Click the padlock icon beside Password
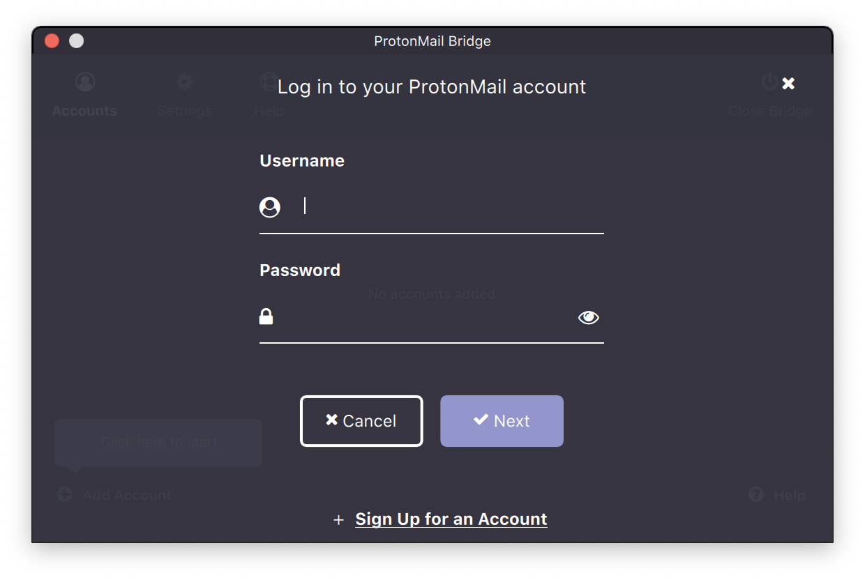The width and height of the screenshot is (865, 580). pos(266,316)
